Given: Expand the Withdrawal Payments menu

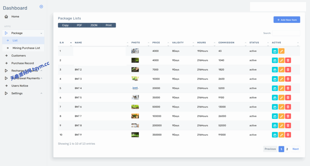Looking at the screenshot, I should point(23,78).
